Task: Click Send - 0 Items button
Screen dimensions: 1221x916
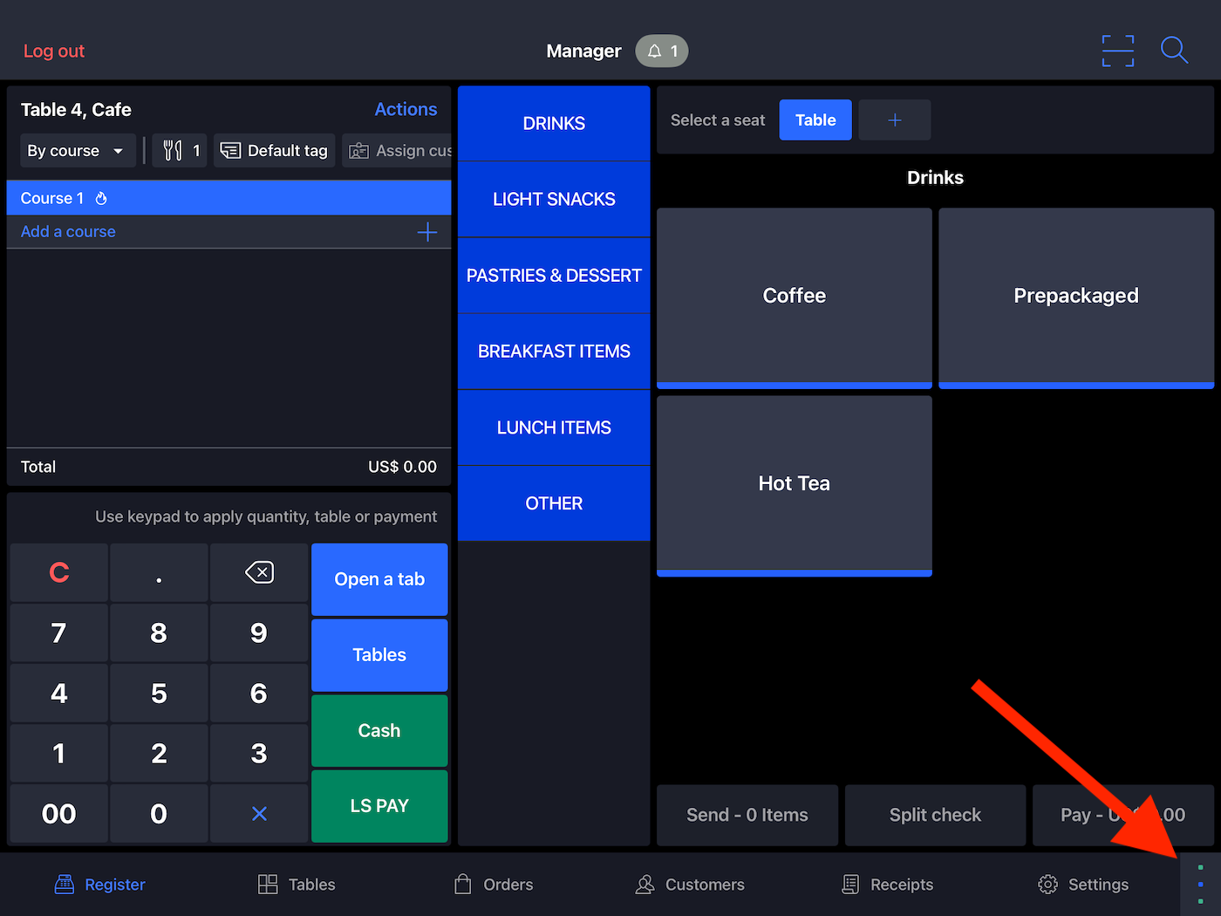Action: [x=747, y=815]
